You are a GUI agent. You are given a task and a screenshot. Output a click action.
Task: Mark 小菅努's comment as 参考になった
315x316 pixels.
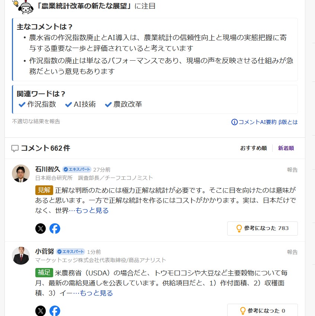tap(263, 310)
